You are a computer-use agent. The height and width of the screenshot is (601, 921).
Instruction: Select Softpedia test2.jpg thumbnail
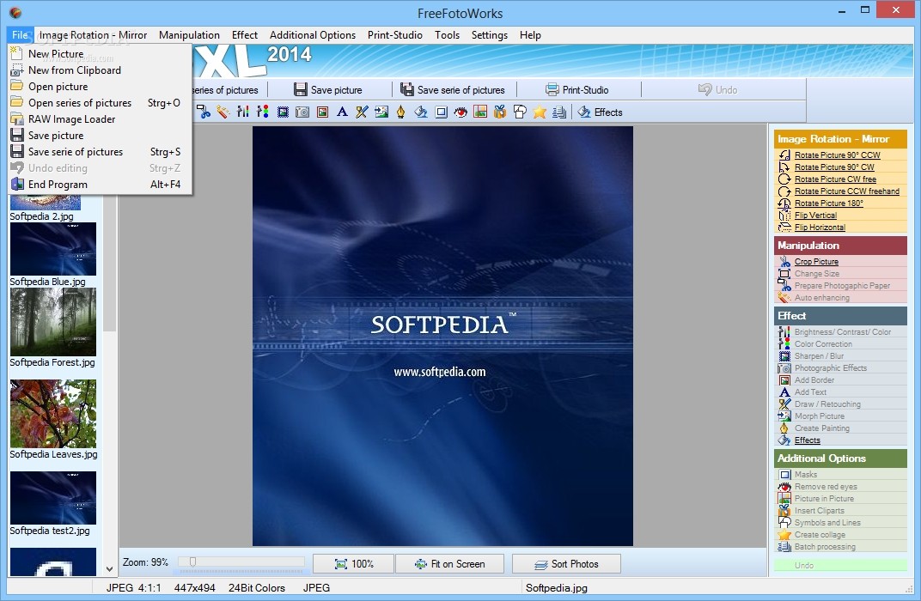coord(53,498)
